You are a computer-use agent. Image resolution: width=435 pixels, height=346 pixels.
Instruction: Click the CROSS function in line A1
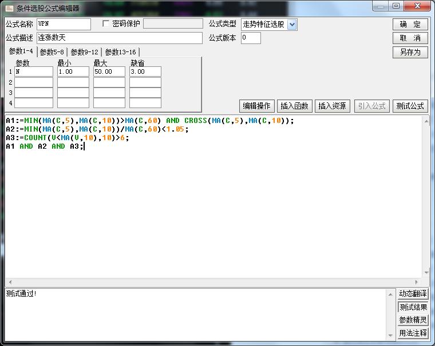click(x=196, y=121)
